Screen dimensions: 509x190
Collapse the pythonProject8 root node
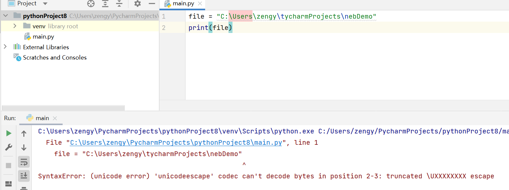[5, 16]
